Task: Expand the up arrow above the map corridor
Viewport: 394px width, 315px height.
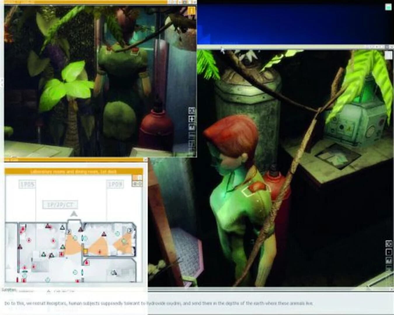Action: (74, 214)
